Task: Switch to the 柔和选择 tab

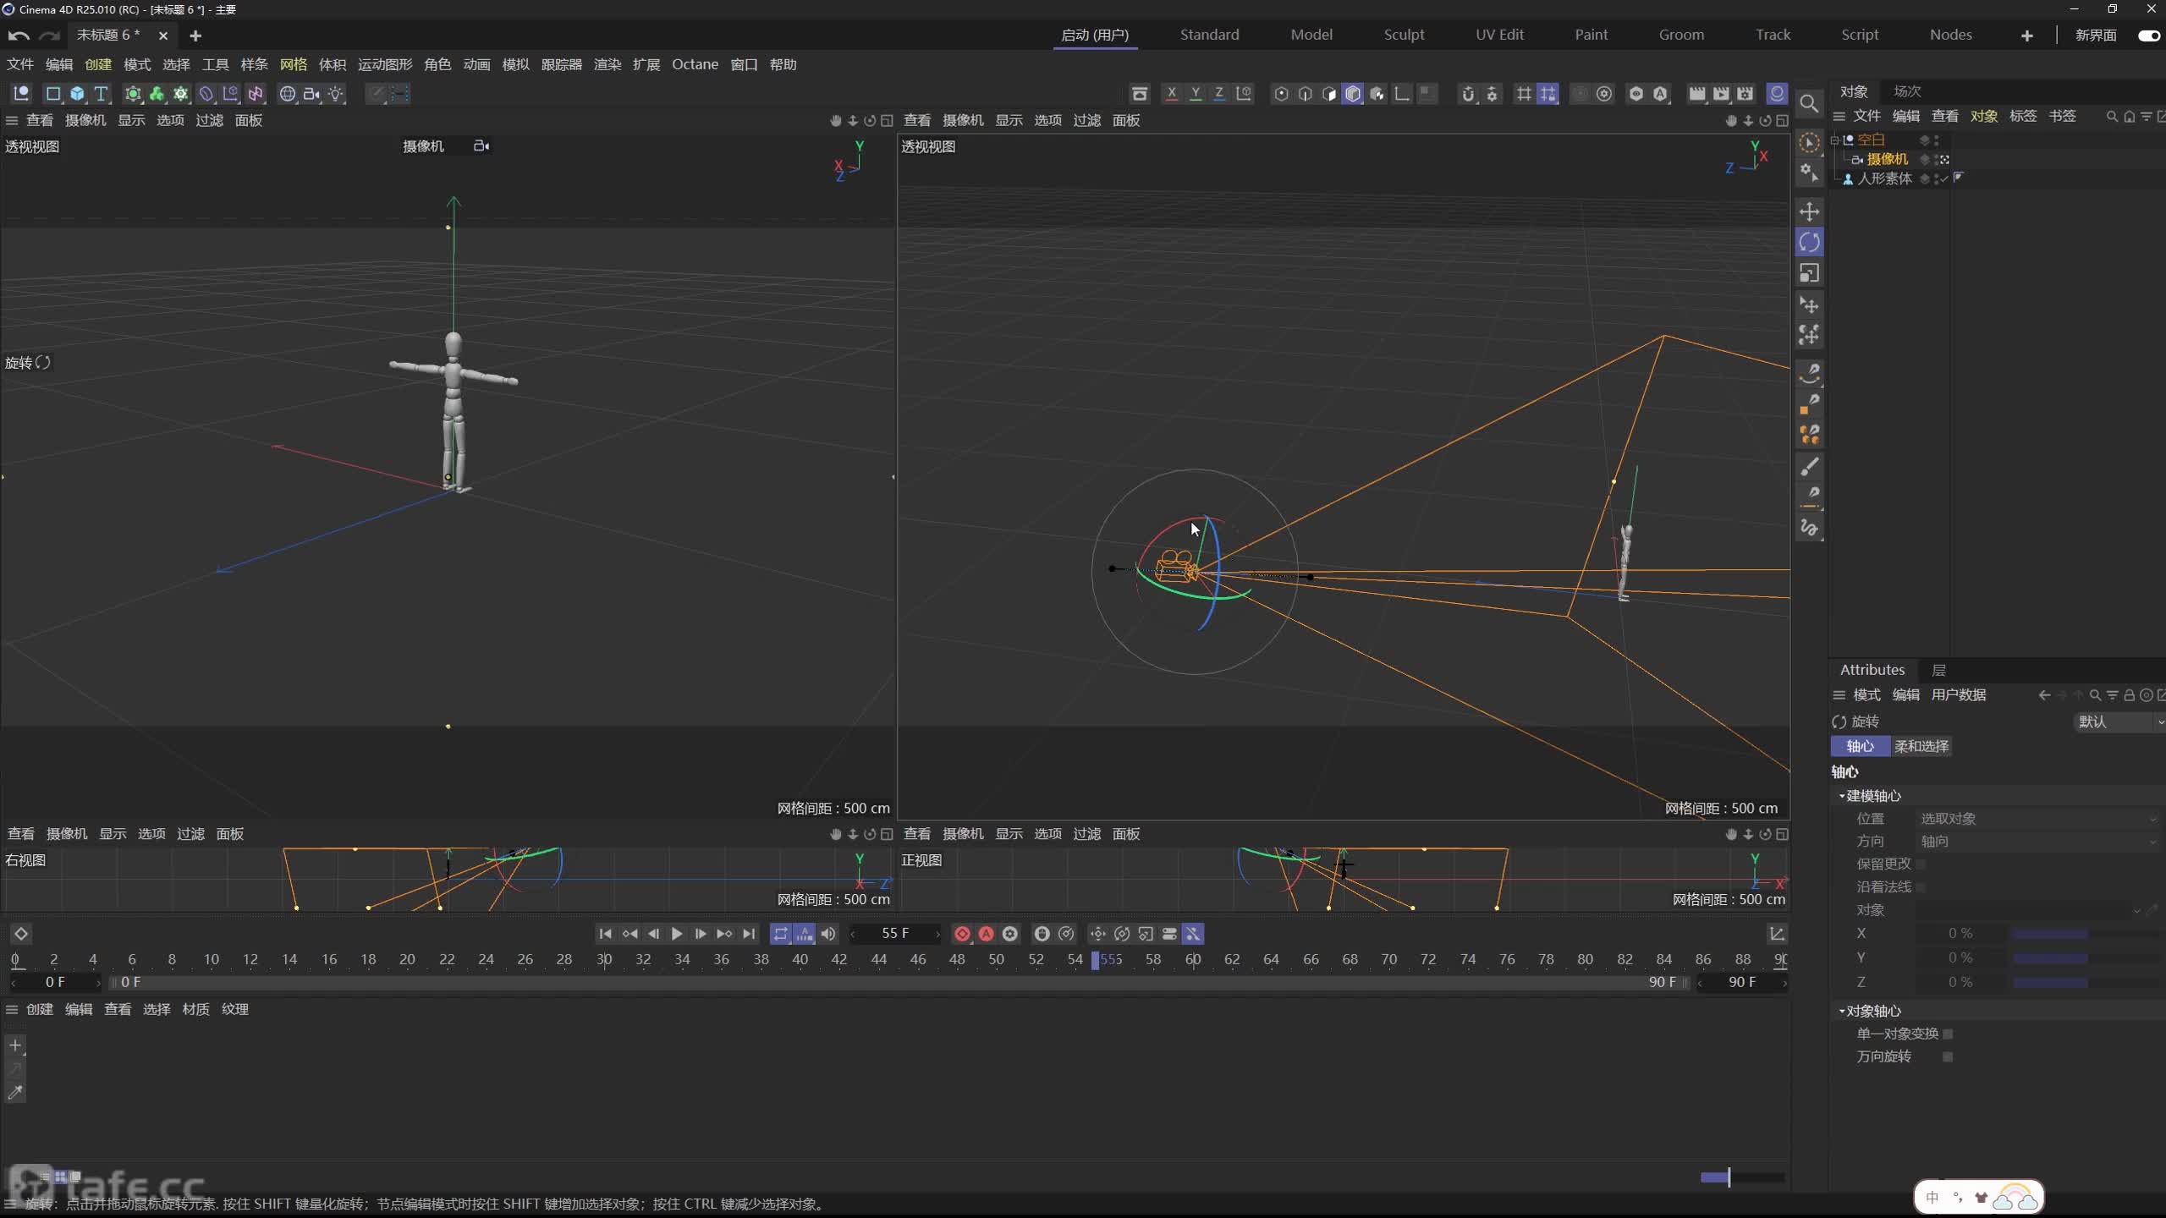Action: click(1921, 746)
